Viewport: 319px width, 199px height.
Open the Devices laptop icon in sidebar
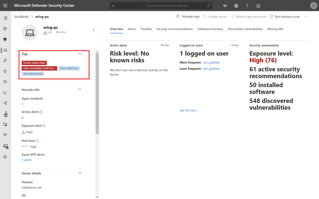[5, 50]
